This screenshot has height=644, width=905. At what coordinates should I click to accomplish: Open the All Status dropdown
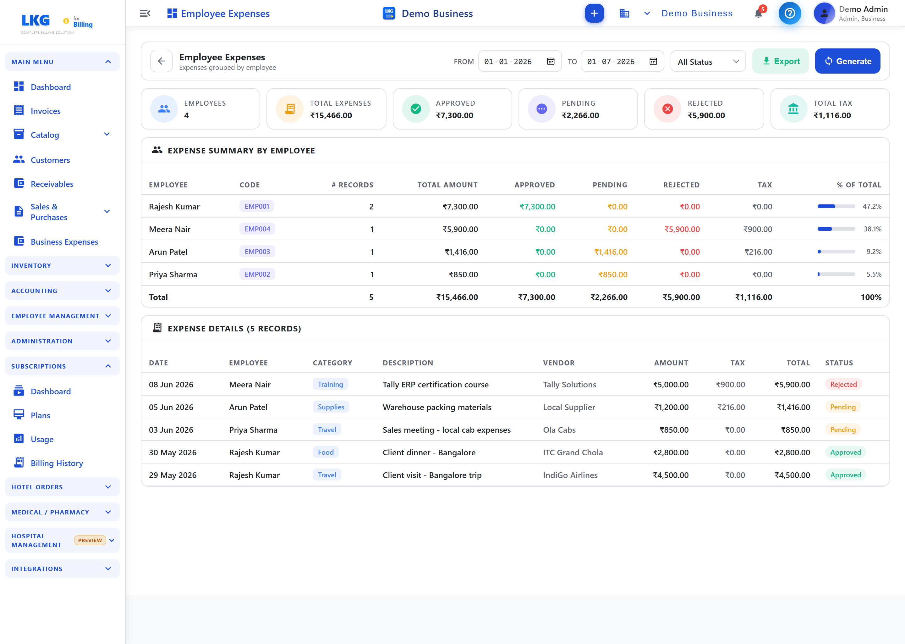pos(708,61)
